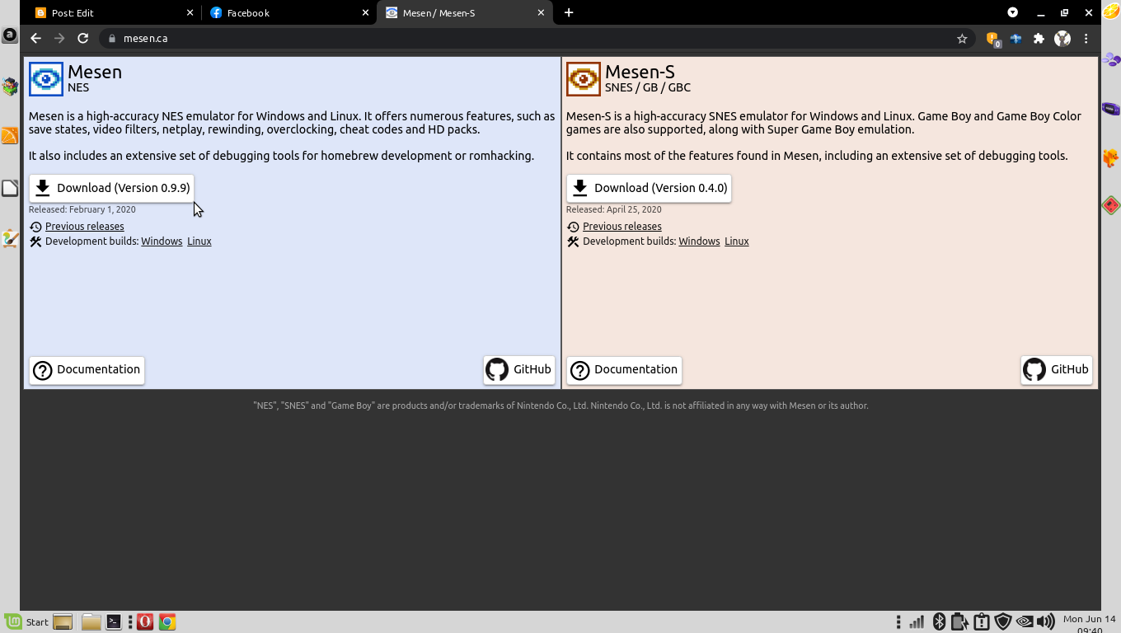Click the orange Mesen-S eye logo
Viewport: 1121px width, 633px height.
pyautogui.click(x=584, y=79)
